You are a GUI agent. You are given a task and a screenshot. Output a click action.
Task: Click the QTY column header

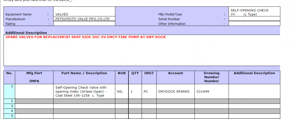(x=135, y=73)
